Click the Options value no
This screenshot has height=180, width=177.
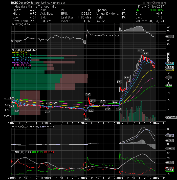pos(124,10)
